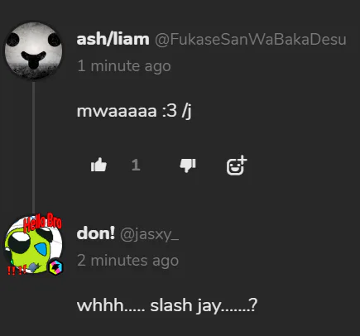Click the "1 minute ago" timestamp
360x336 pixels.
(124, 66)
